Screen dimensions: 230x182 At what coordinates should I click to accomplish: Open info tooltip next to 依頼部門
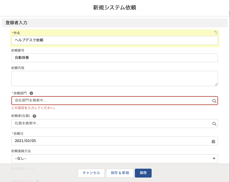click(x=31, y=93)
